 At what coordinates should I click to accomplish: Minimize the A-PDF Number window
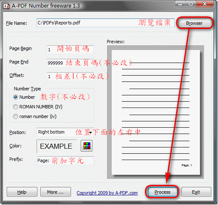tap(180, 4)
